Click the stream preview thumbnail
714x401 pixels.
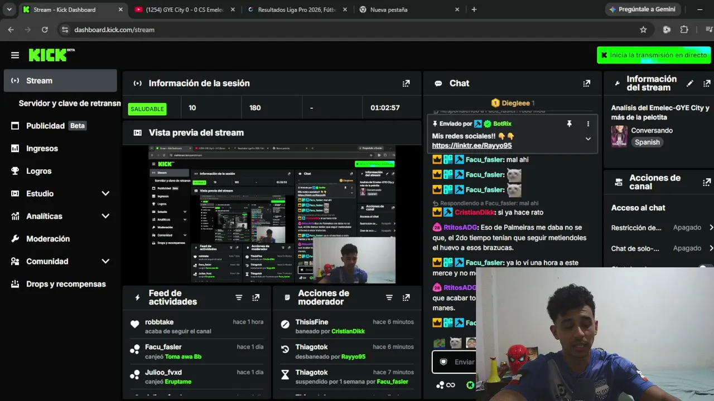(x=272, y=214)
